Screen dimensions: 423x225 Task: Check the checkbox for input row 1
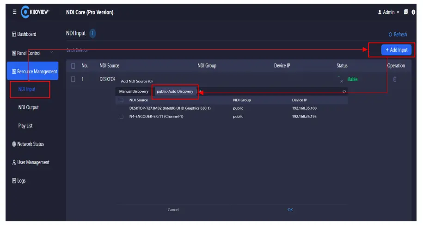[x=73, y=79]
